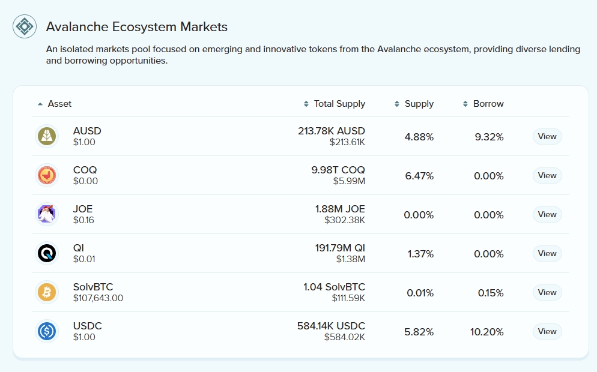Click the JOE token icon

[47, 214]
